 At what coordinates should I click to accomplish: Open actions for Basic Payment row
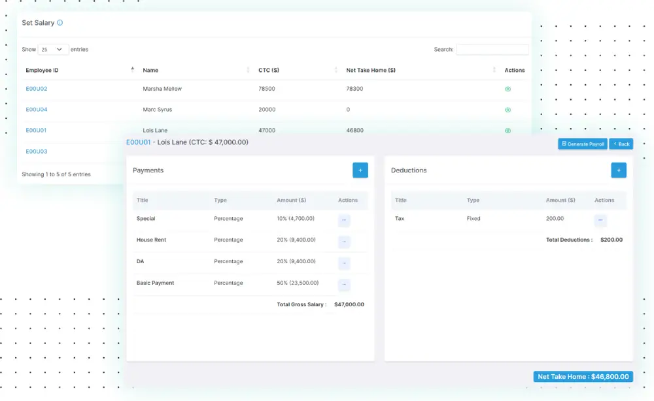click(344, 285)
